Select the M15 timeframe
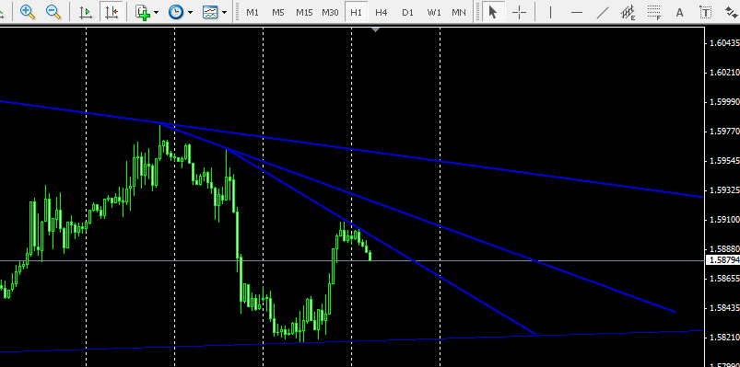The image size is (740, 367). [x=304, y=13]
